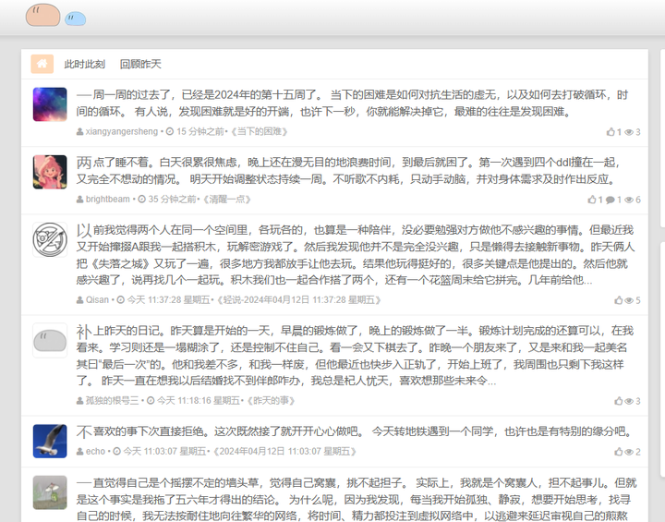This screenshot has width=665, height=522.
Task: Open brightbeam's pink-haired avatar
Action: tap(50, 172)
